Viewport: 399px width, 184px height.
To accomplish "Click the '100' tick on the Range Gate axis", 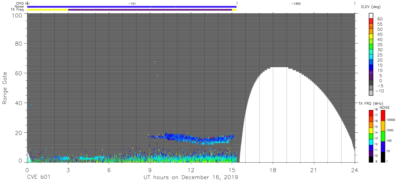I will point(17,15).
